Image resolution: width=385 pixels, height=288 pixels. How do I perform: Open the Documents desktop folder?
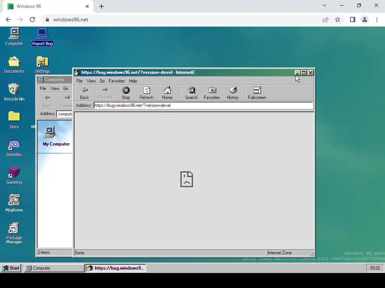[x=14, y=64]
